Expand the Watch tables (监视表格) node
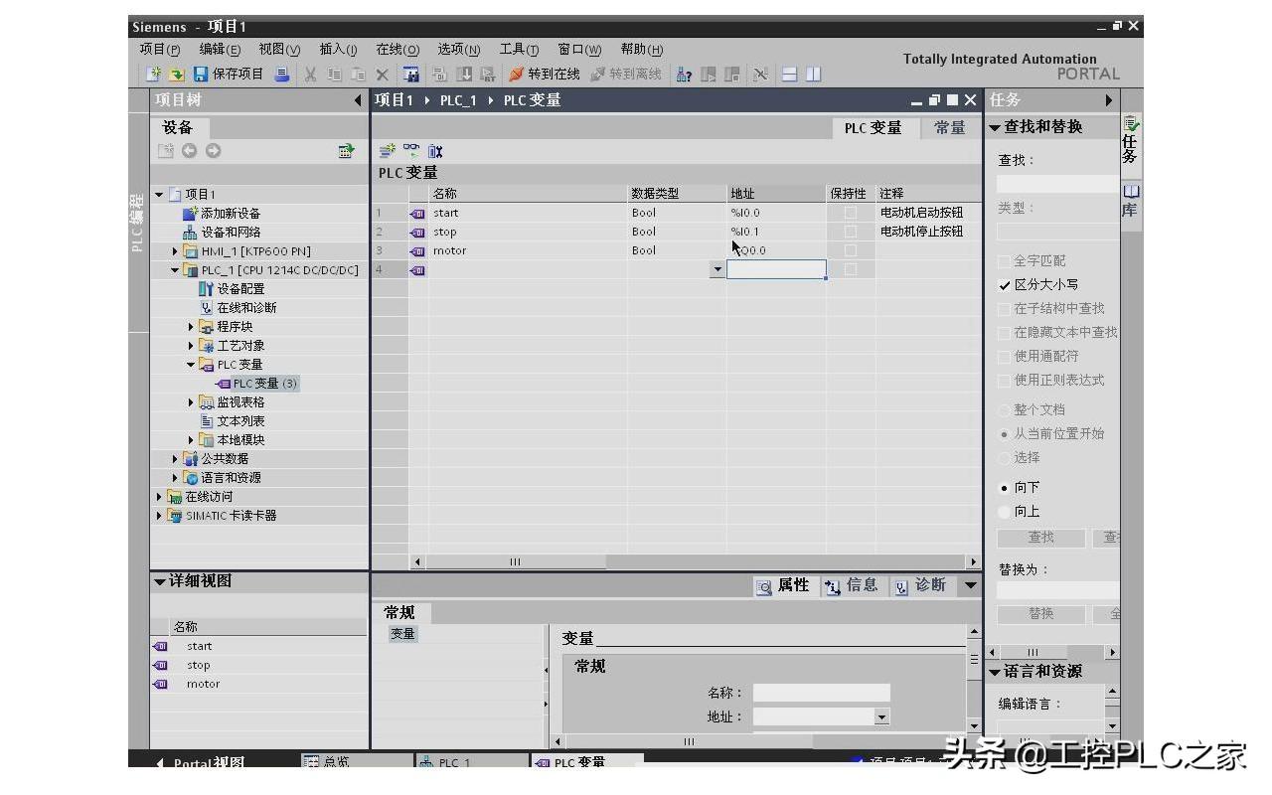Screen dimensions: 1272x795 tap(191, 402)
